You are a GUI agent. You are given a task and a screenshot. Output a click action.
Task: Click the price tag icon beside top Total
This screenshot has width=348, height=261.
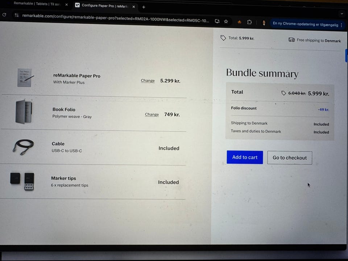223,38
